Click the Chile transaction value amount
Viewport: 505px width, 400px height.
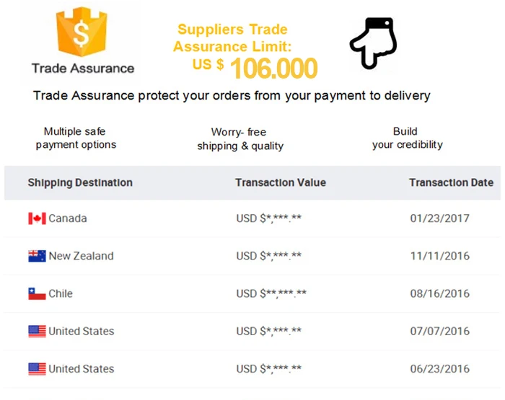271,293
